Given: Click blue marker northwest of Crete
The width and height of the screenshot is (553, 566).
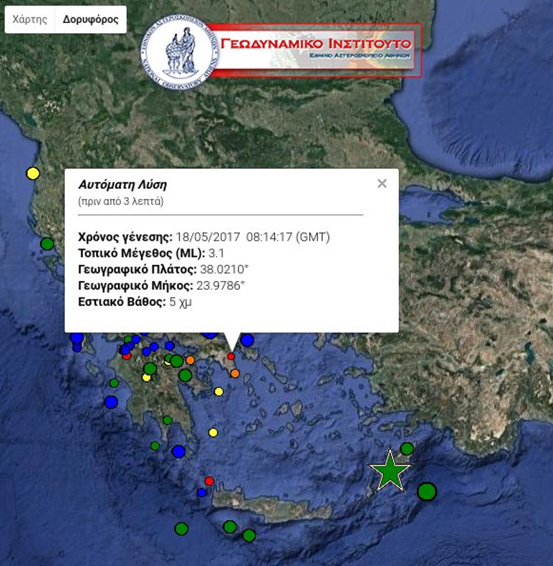Looking at the screenshot, I should click(x=202, y=493).
